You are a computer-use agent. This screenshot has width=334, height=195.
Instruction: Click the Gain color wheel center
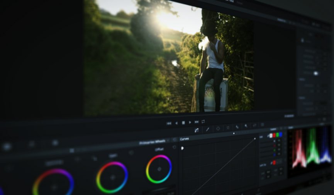click(x=112, y=177)
